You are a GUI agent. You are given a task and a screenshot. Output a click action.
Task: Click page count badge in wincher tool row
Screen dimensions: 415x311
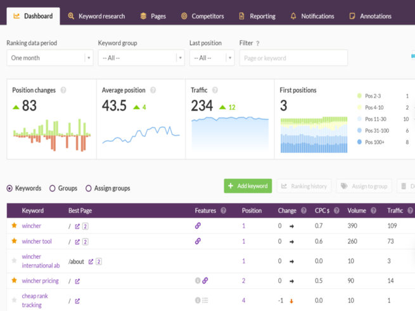pyautogui.click(x=86, y=242)
